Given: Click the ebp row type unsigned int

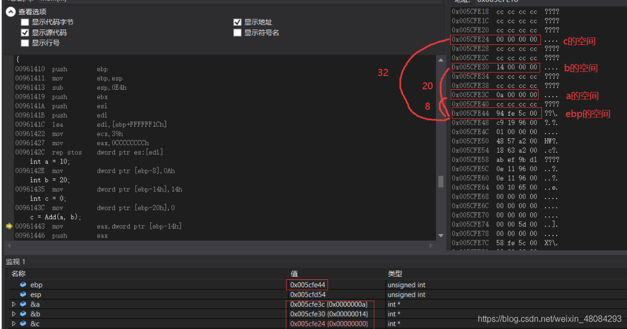Looking at the screenshot, I should [x=406, y=285].
